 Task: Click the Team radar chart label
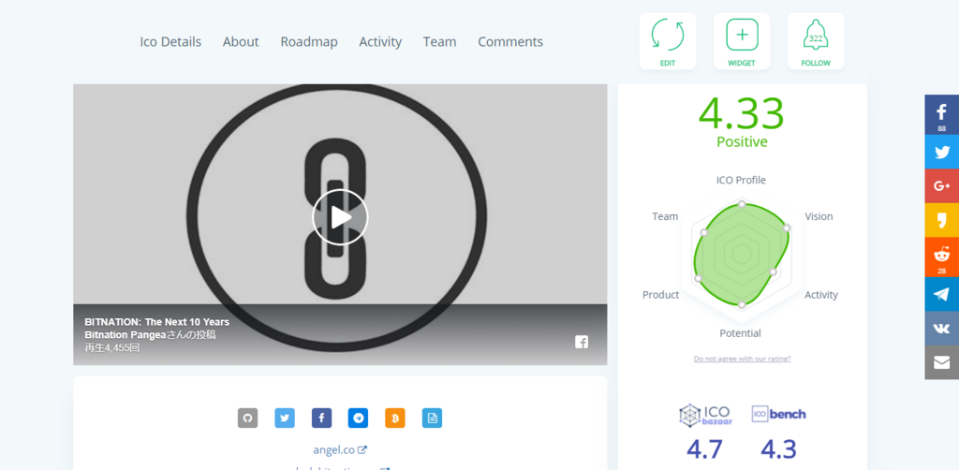(665, 216)
